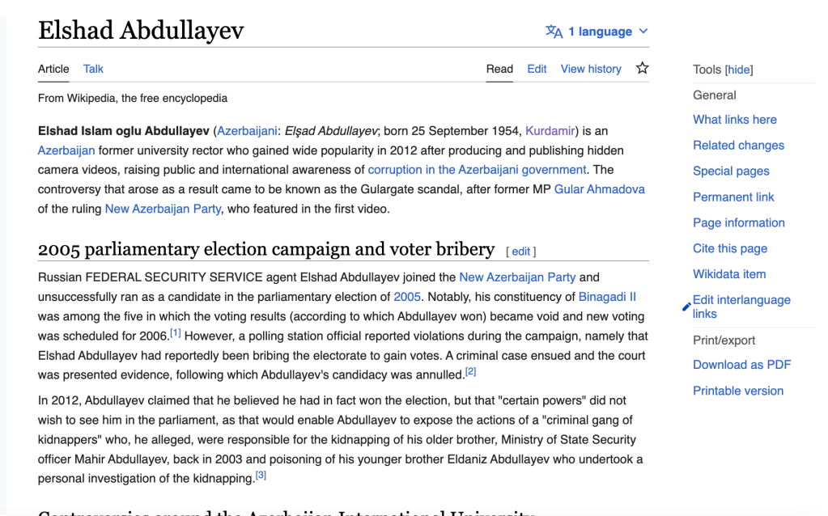Open the Printable version link
The height and width of the screenshot is (516, 828).
(737, 391)
